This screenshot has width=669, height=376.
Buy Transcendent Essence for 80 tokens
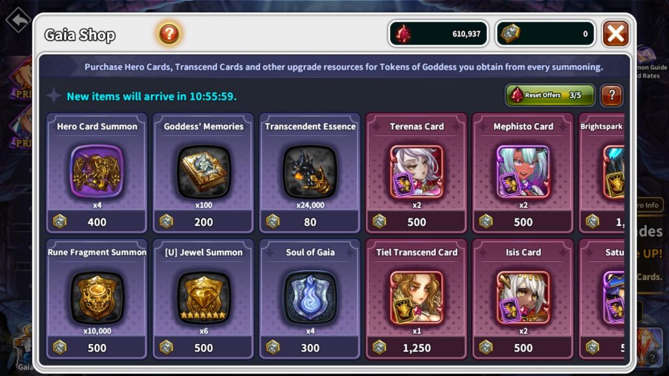310,222
